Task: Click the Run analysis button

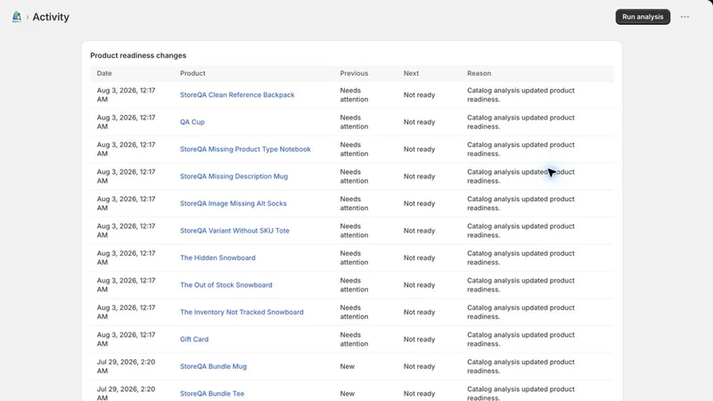Action: coord(643,17)
